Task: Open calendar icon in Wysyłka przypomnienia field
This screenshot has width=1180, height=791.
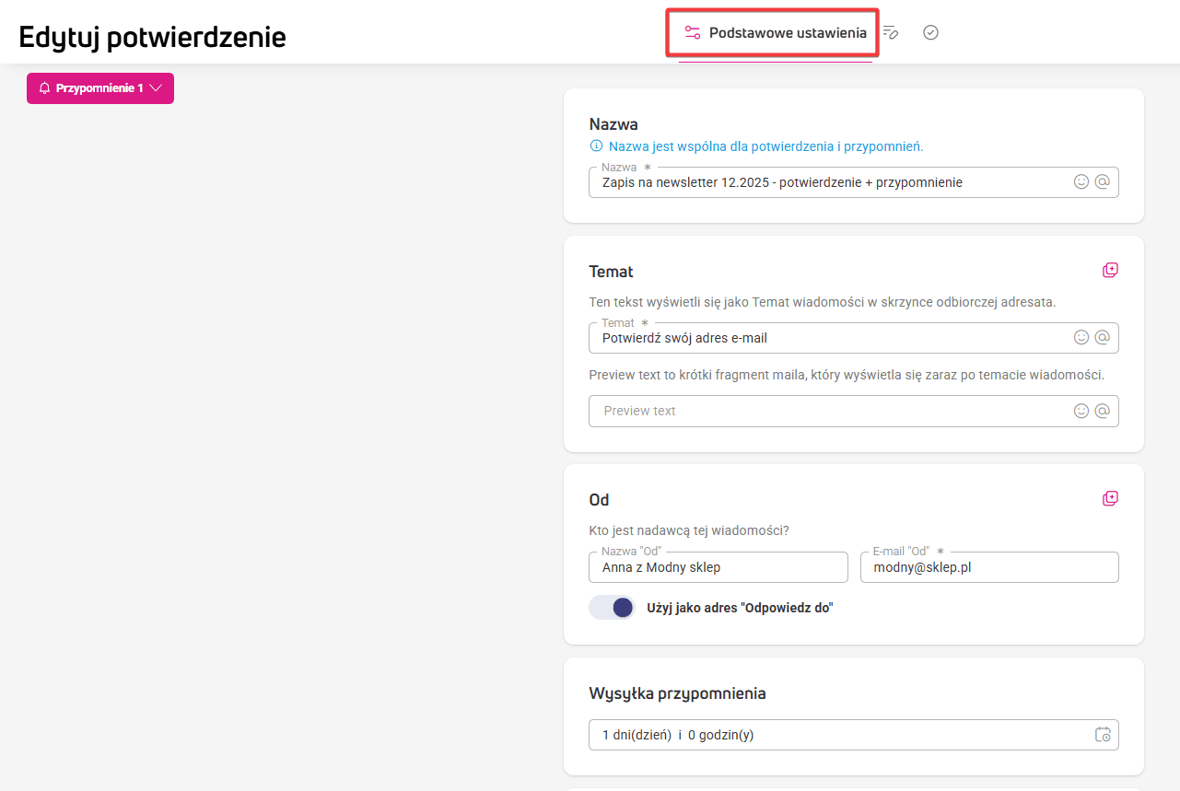Action: click(x=1103, y=735)
